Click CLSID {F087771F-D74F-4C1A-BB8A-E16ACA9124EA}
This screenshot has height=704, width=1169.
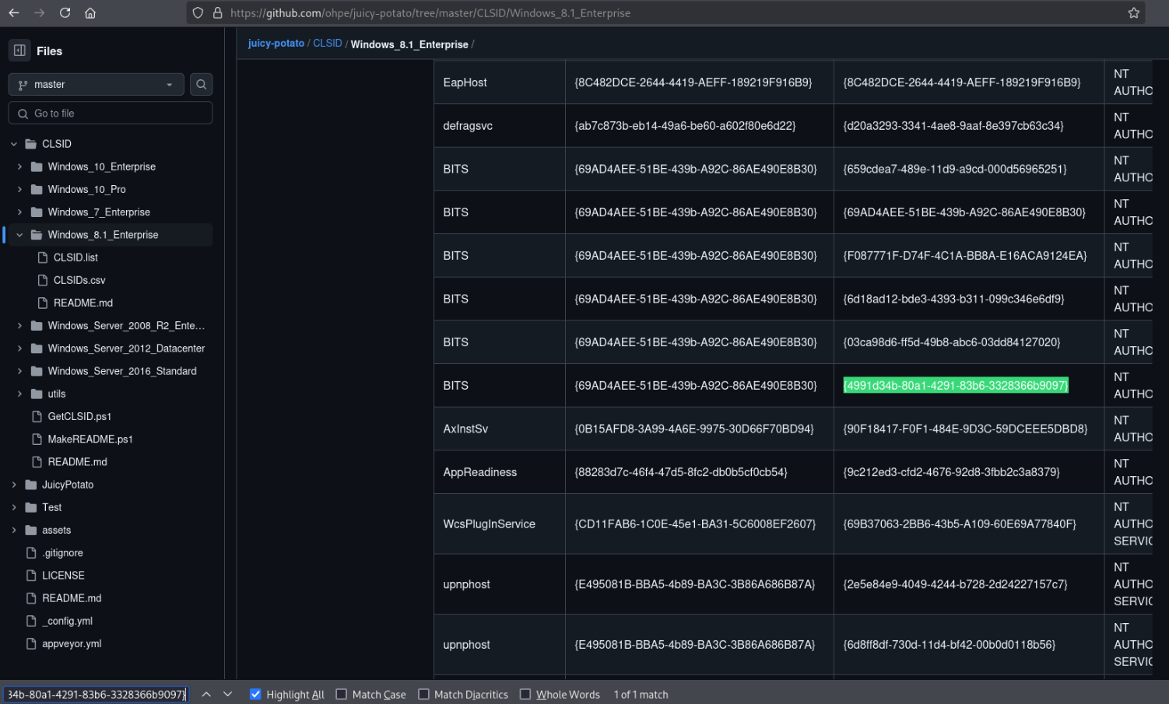(965, 256)
